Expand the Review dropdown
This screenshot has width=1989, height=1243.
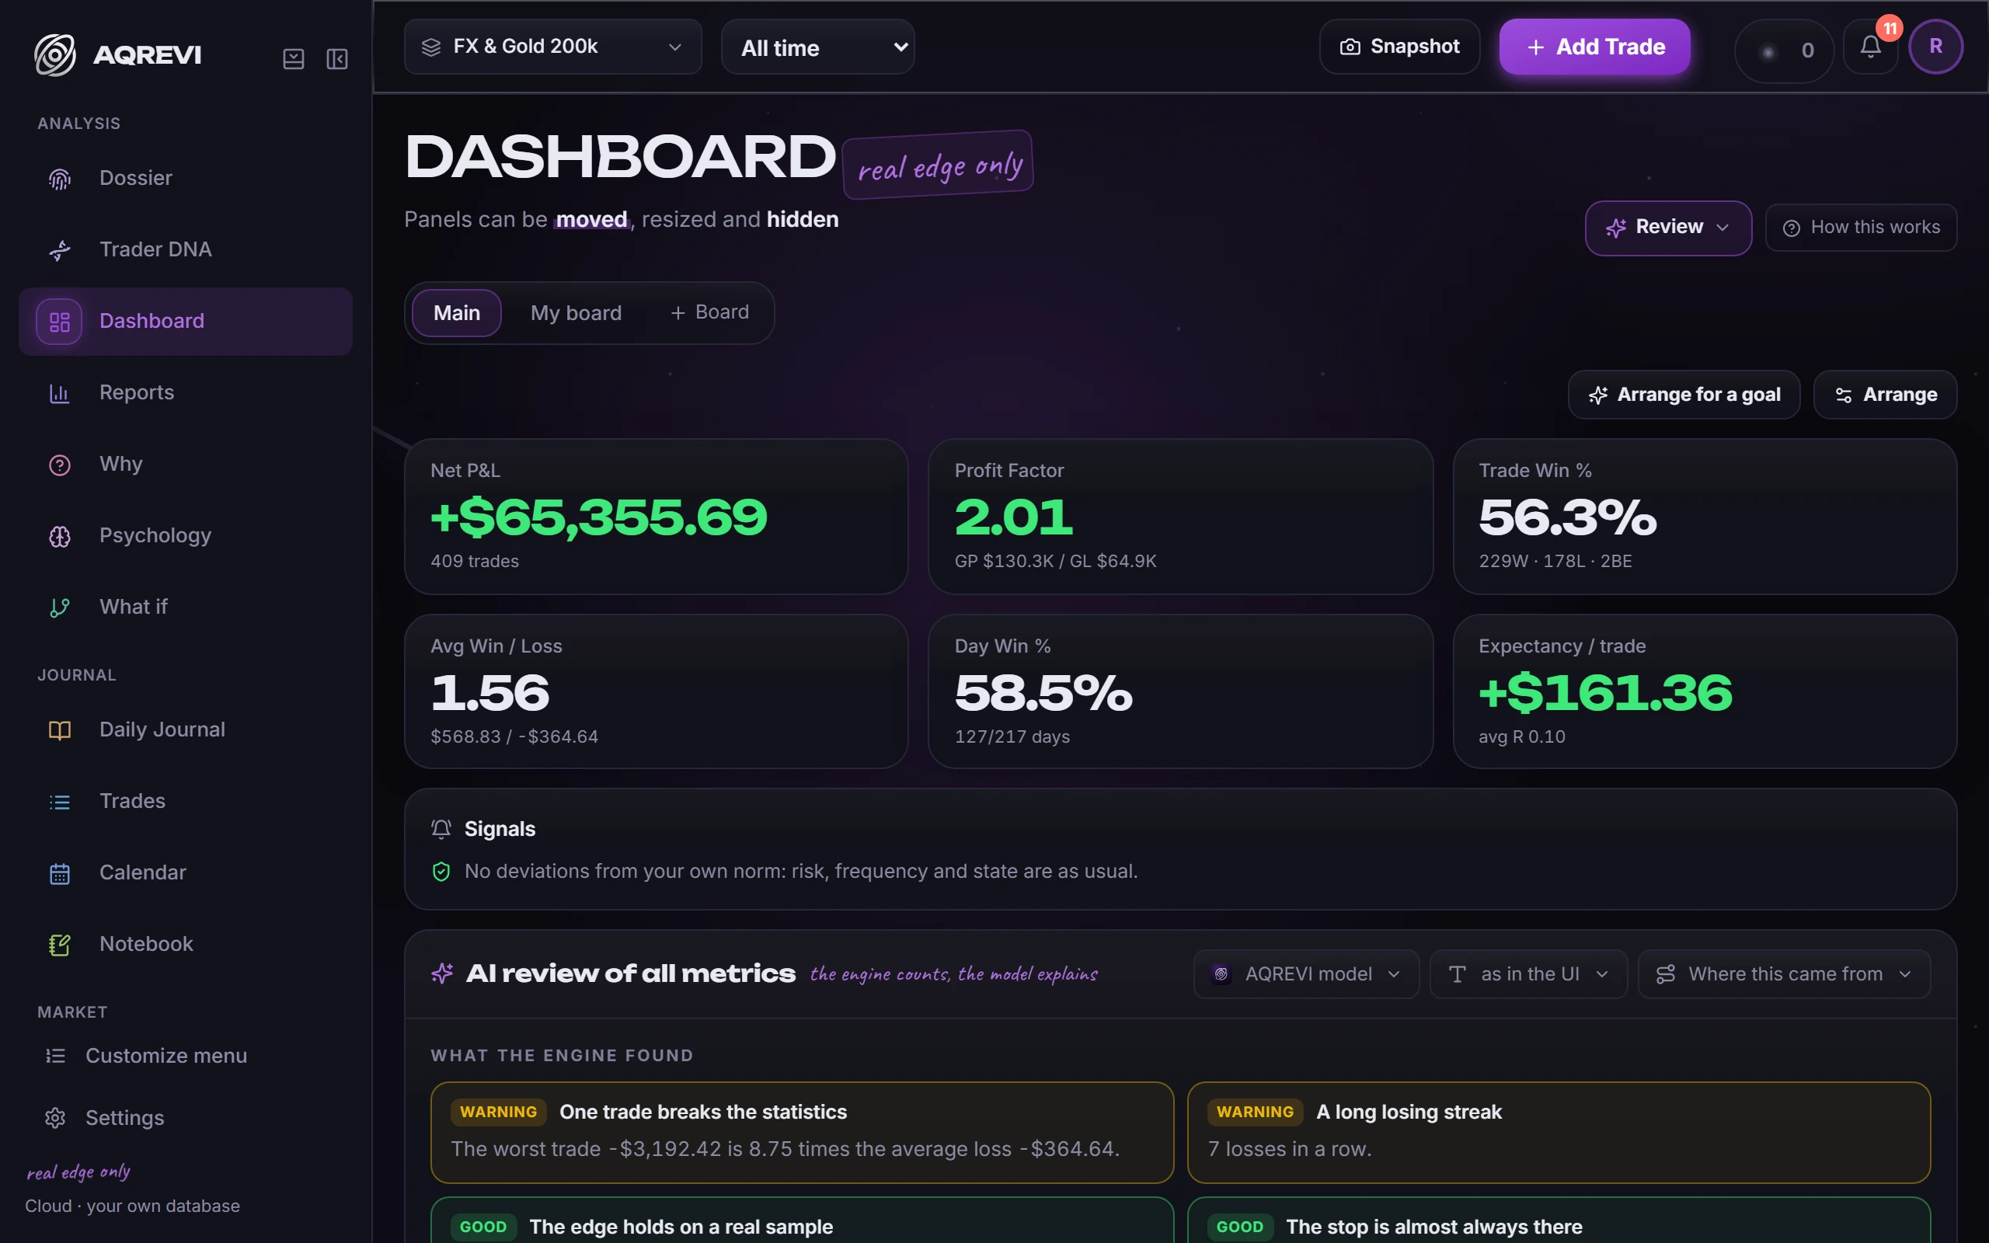[1667, 228]
